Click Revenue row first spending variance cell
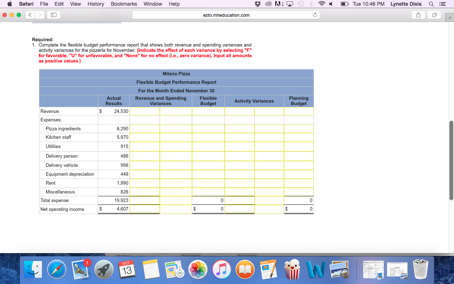The width and height of the screenshot is (454, 284). tap(144, 111)
